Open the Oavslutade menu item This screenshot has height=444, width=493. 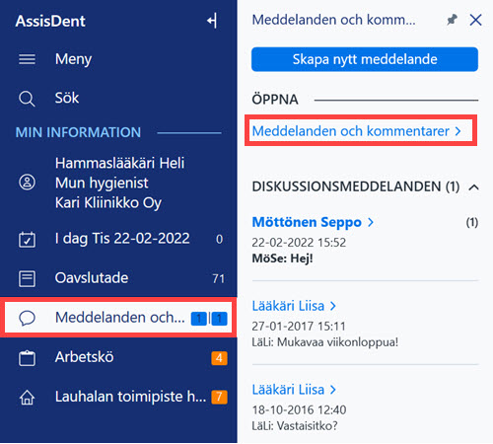point(92,278)
